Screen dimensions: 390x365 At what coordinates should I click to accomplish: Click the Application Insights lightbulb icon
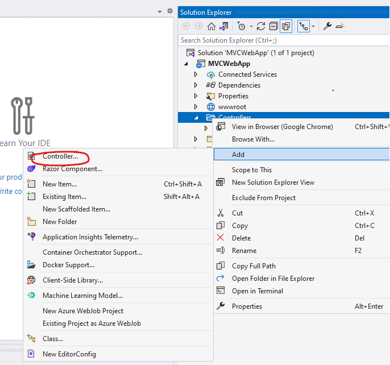[x=31, y=237]
